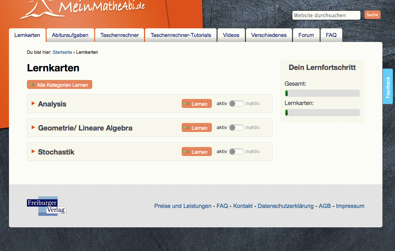
Task: Open the Lernkarten tab
Action: coord(27,35)
